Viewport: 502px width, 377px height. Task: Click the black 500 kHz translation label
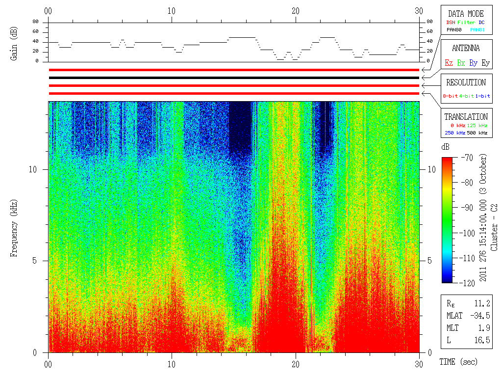click(477, 133)
